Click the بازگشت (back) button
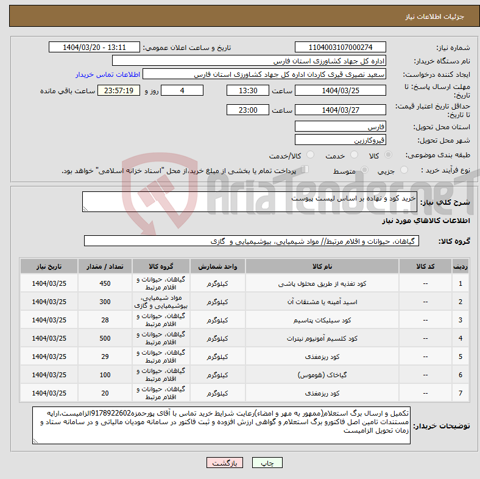Screen dimensions: 480x479 tap(225, 463)
